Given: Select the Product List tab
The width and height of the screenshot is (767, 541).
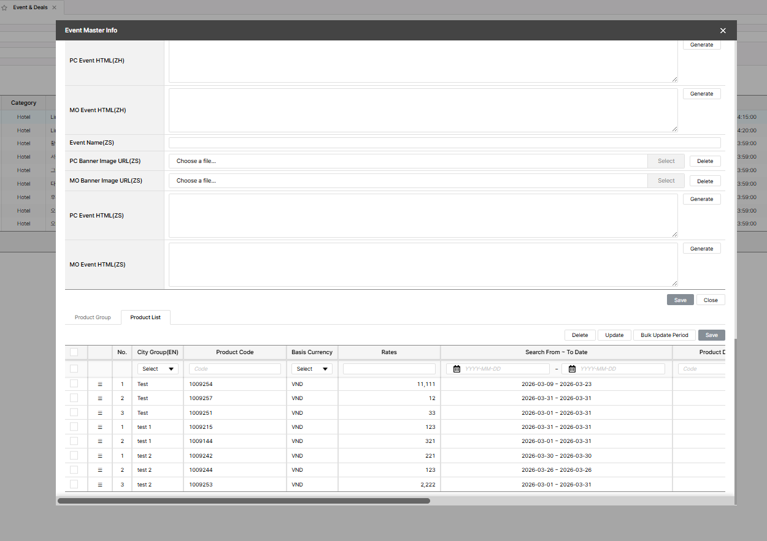Looking at the screenshot, I should 145,317.
